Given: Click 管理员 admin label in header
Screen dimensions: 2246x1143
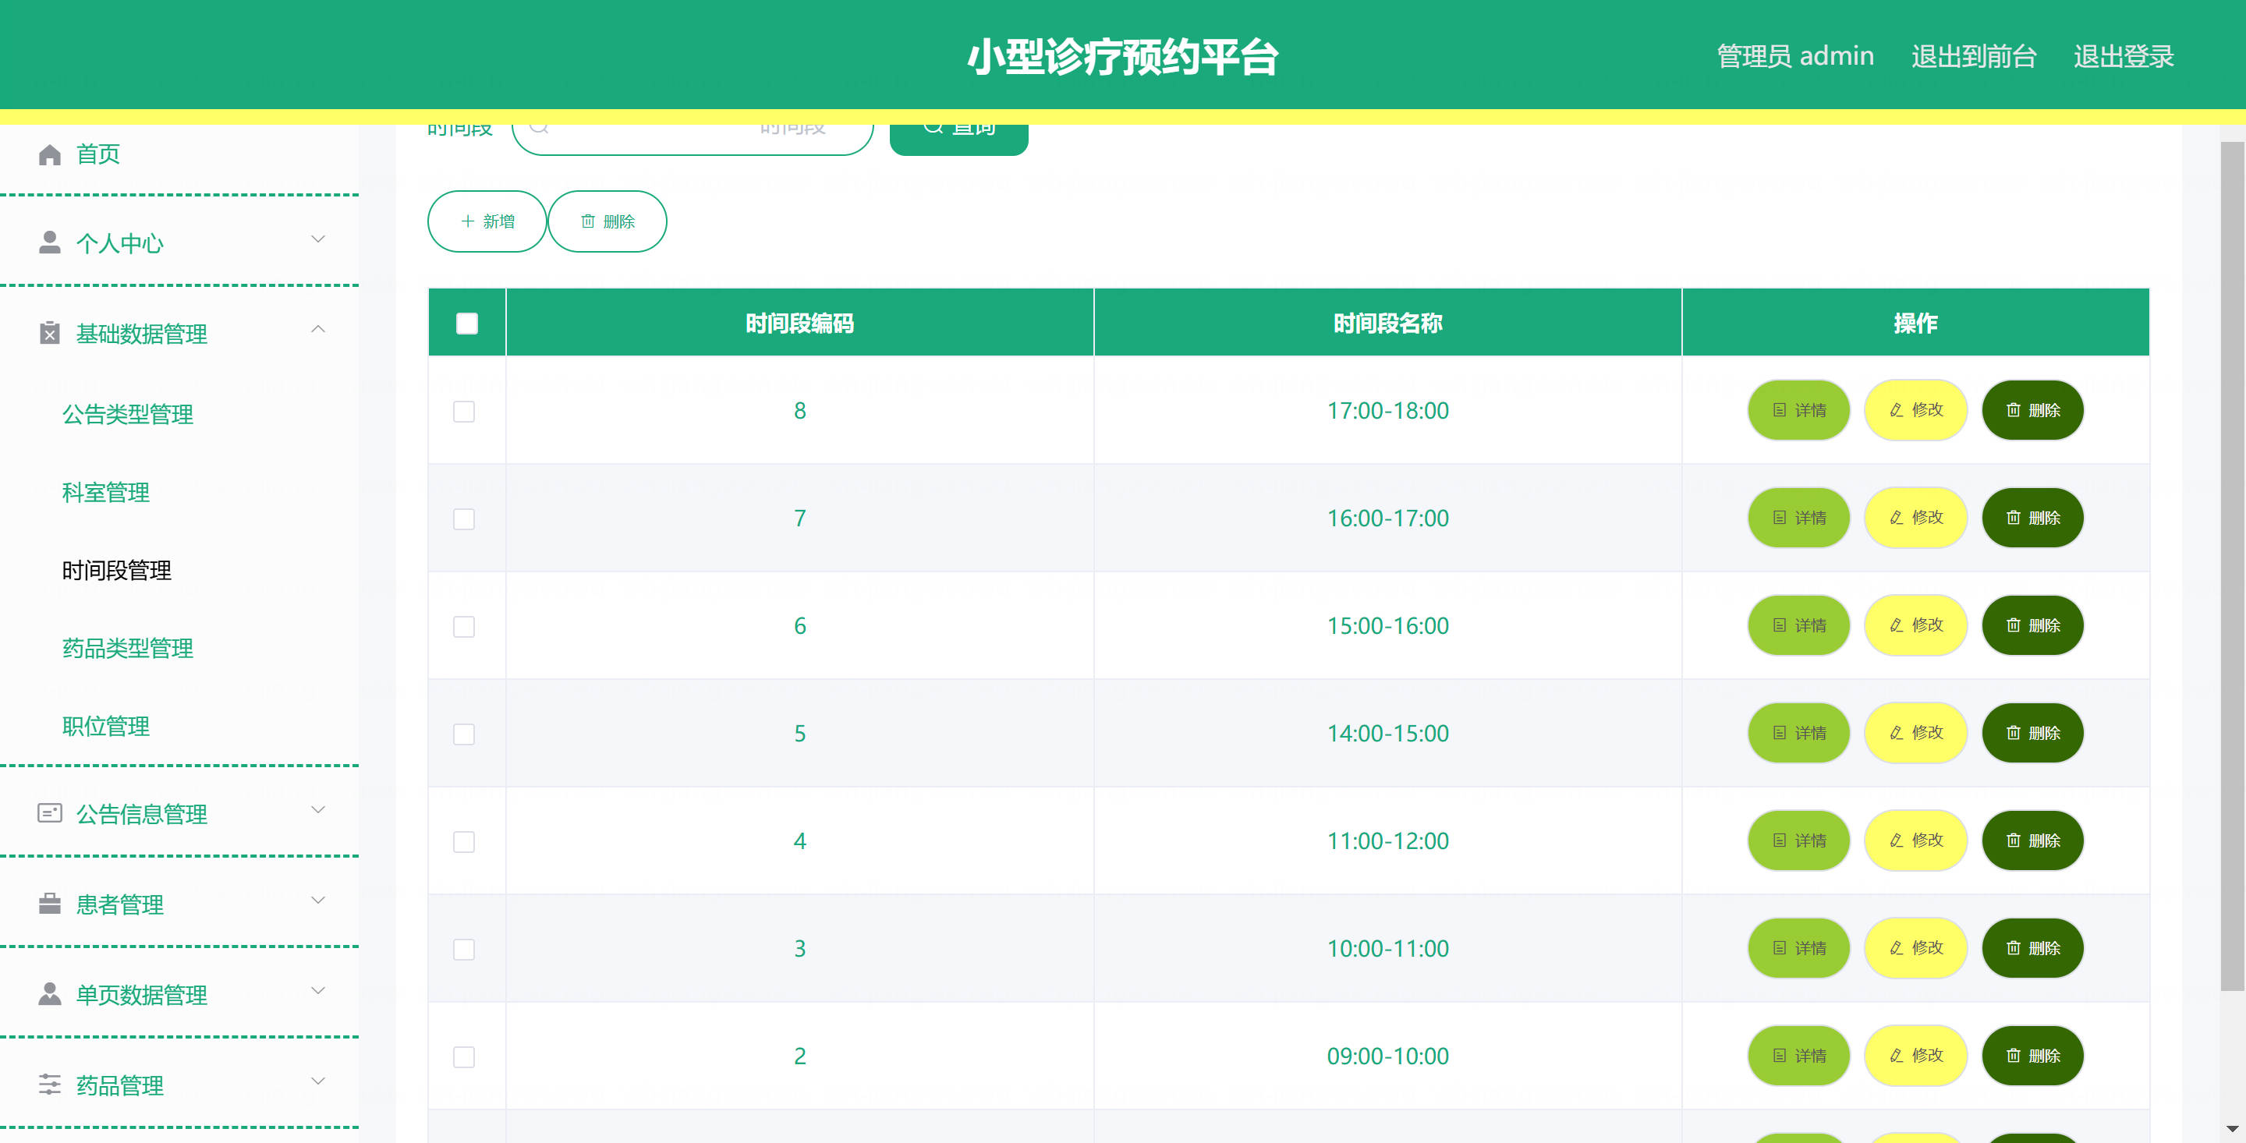Looking at the screenshot, I should [x=1794, y=56].
